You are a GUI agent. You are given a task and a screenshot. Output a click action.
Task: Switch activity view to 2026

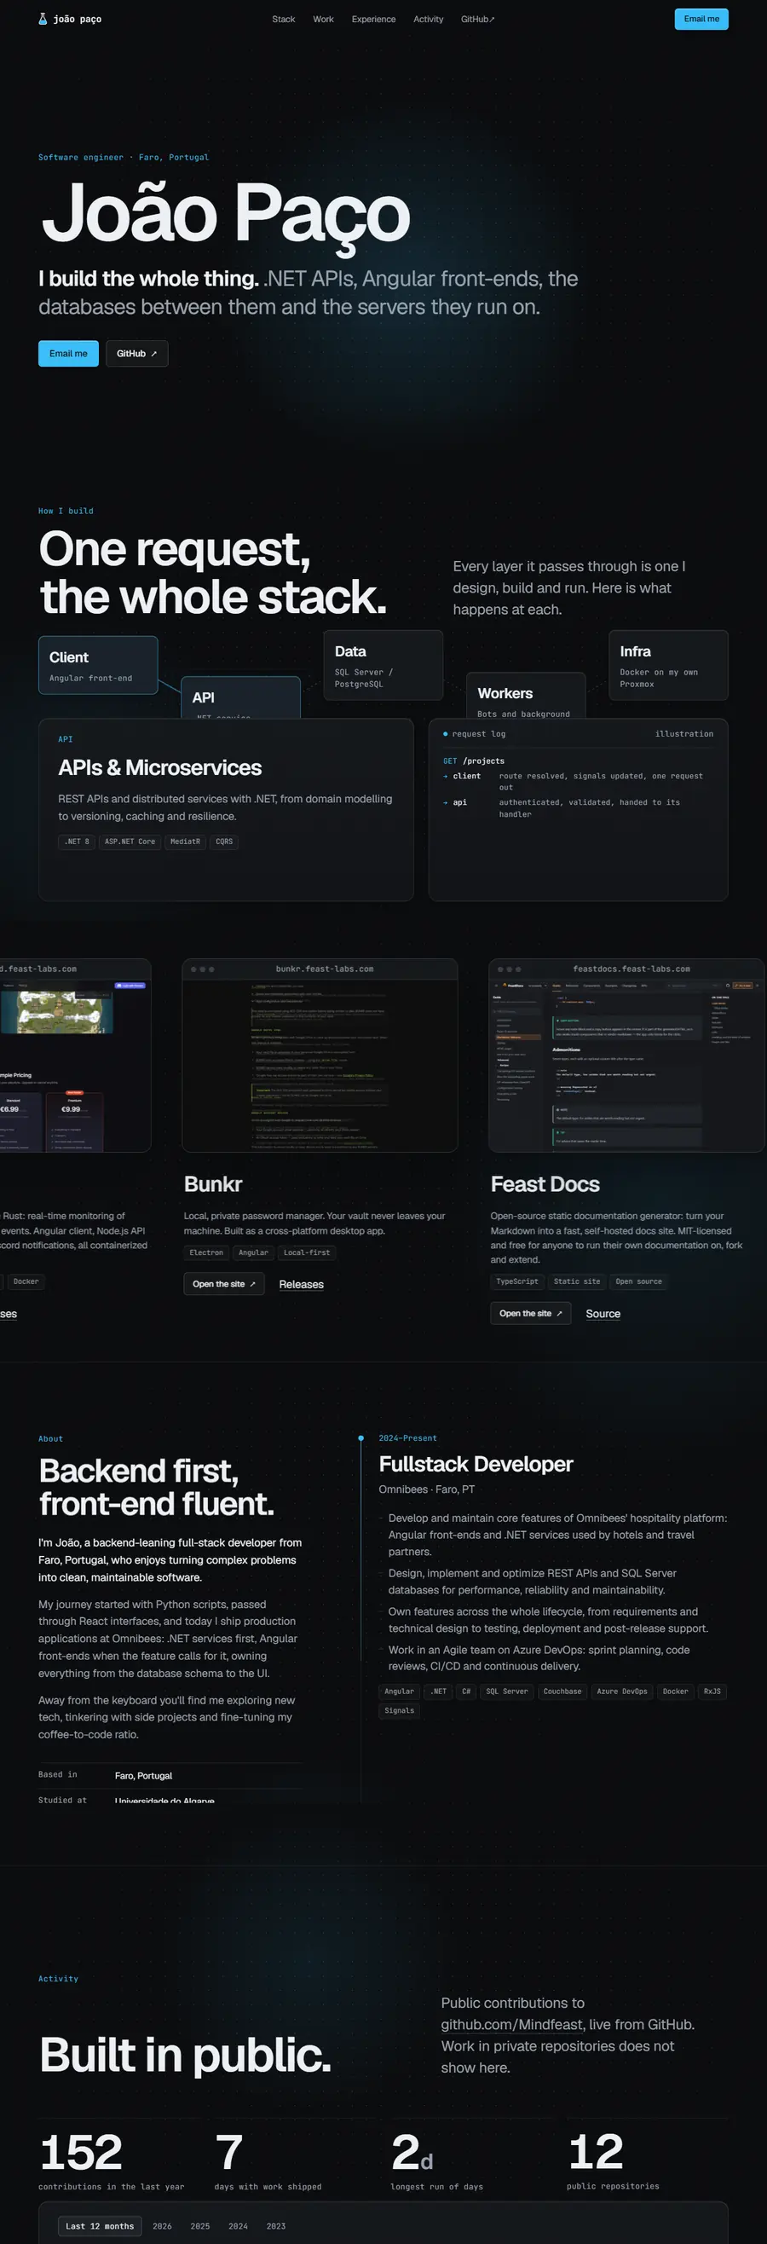(x=162, y=2226)
